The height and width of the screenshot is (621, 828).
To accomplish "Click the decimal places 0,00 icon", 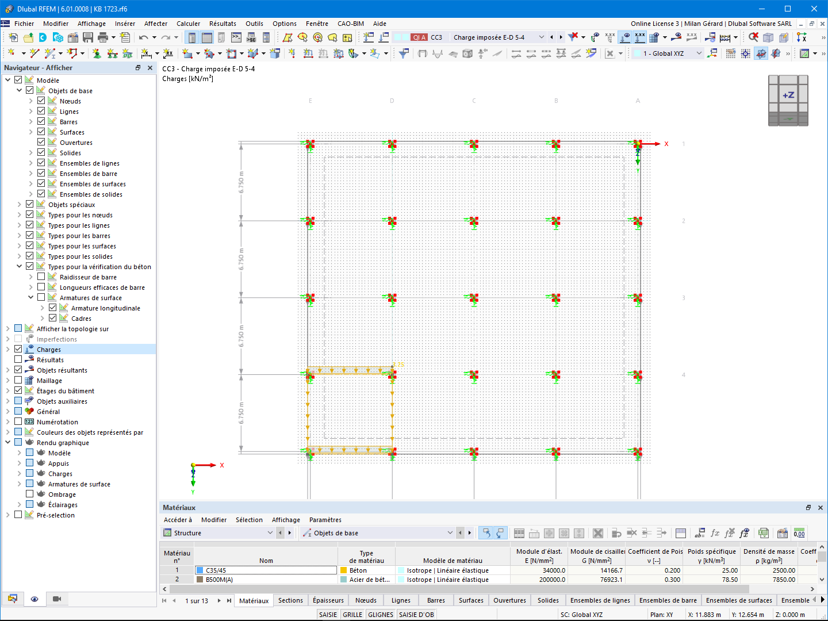I will (799, 533).
